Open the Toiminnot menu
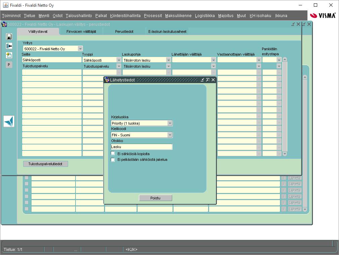 11,15
